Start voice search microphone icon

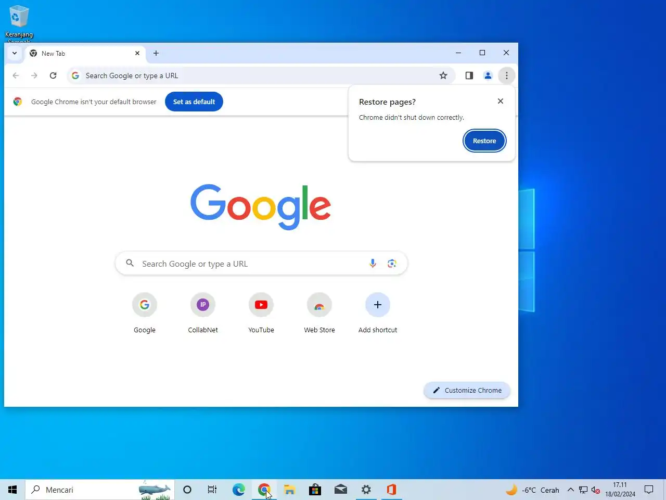[373, 264]
